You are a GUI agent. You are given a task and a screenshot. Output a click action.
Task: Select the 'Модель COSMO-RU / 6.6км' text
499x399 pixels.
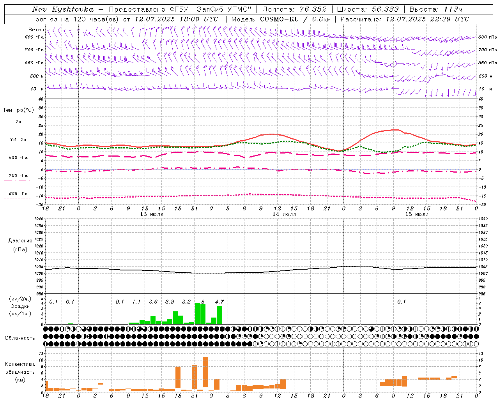coord(281,19)
